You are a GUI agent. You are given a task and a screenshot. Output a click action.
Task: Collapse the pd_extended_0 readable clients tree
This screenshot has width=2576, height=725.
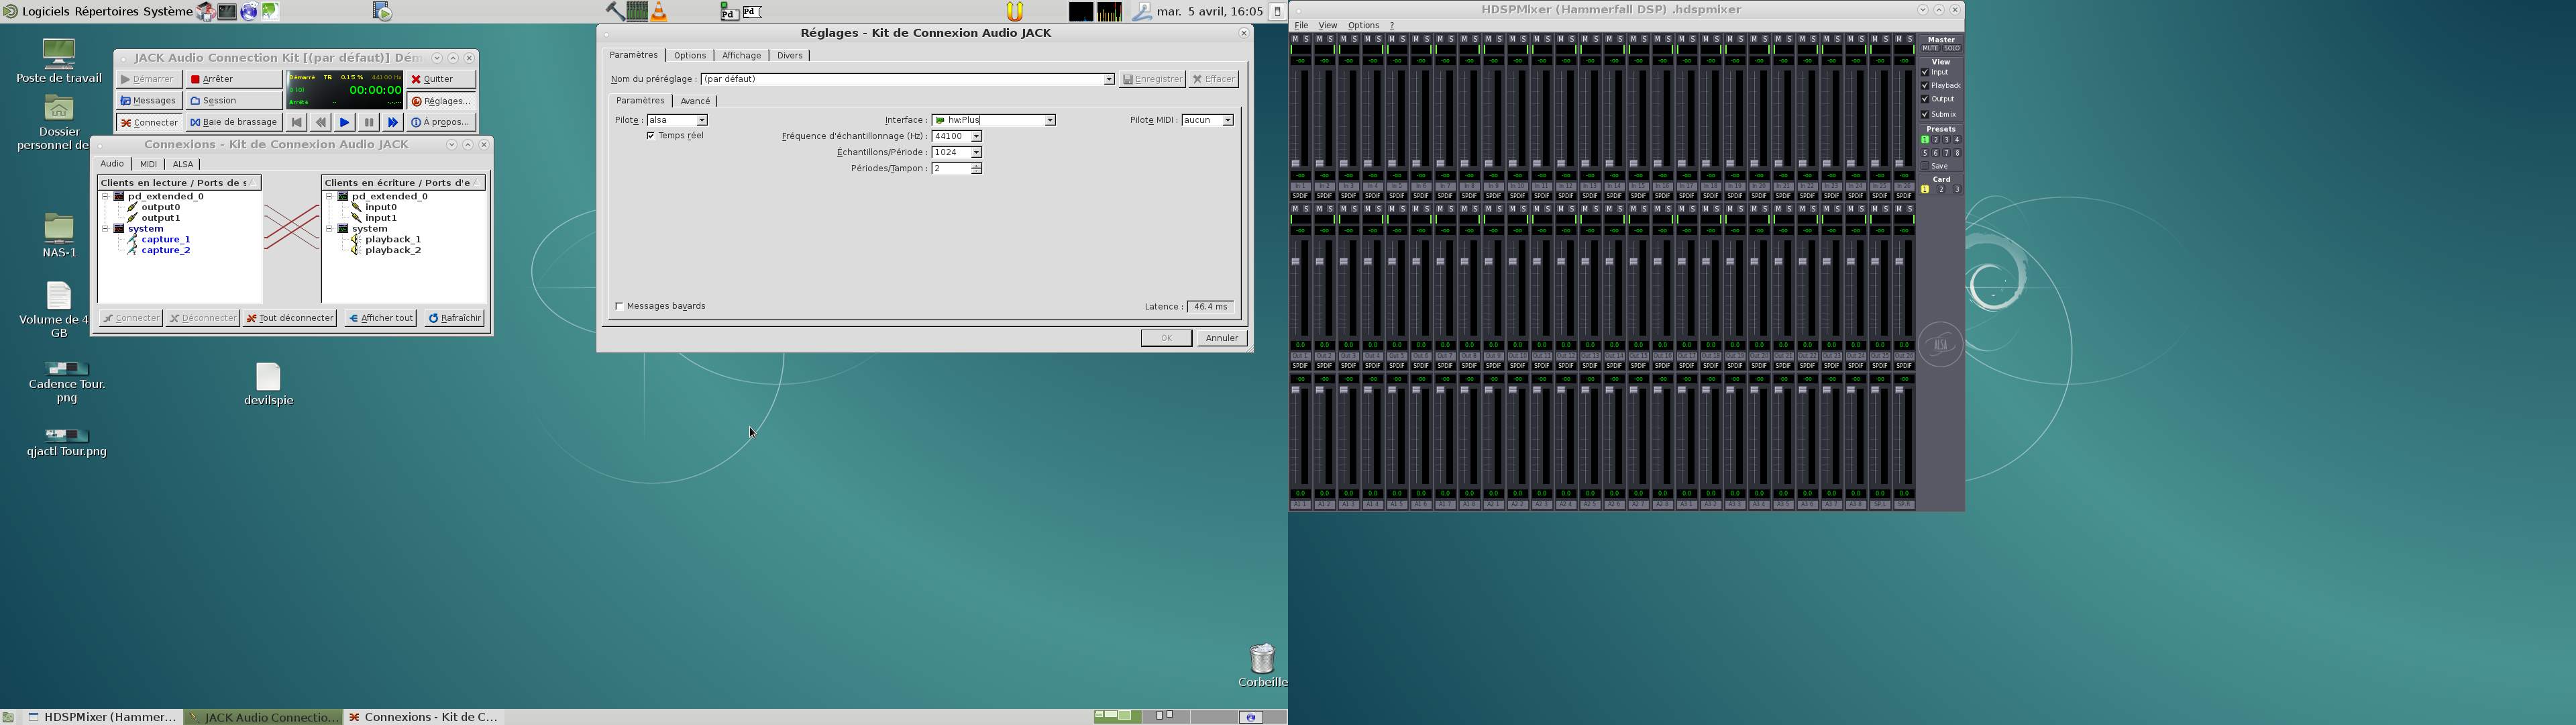click(105, 196)
